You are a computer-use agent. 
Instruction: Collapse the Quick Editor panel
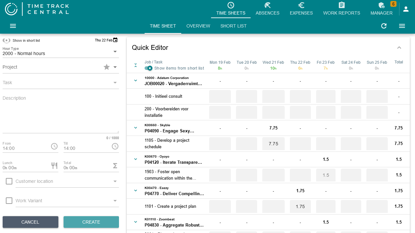[x=399, y=48]
